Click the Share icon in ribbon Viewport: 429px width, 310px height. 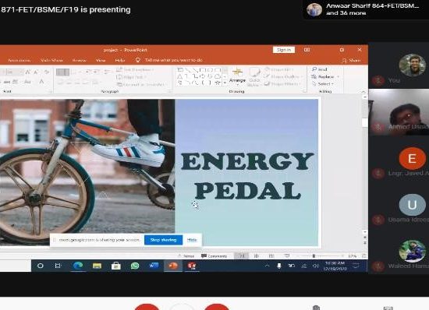click(344, 60)
